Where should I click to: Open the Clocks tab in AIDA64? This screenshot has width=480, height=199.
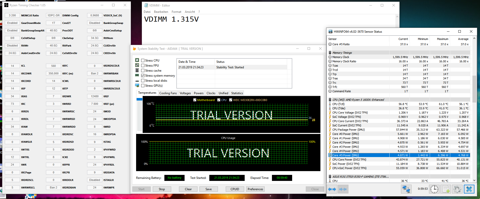tap(211, 93)
